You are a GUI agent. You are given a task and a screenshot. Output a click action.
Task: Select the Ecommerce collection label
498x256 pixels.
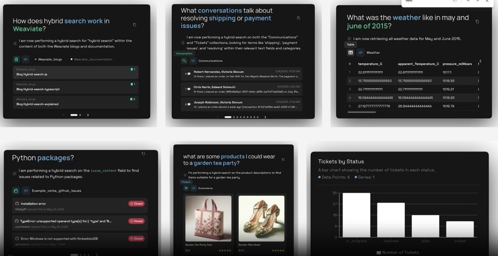point(206,188)
